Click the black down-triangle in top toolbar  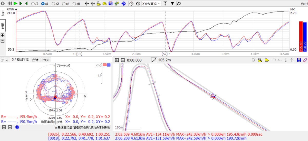tap(172, 4)
